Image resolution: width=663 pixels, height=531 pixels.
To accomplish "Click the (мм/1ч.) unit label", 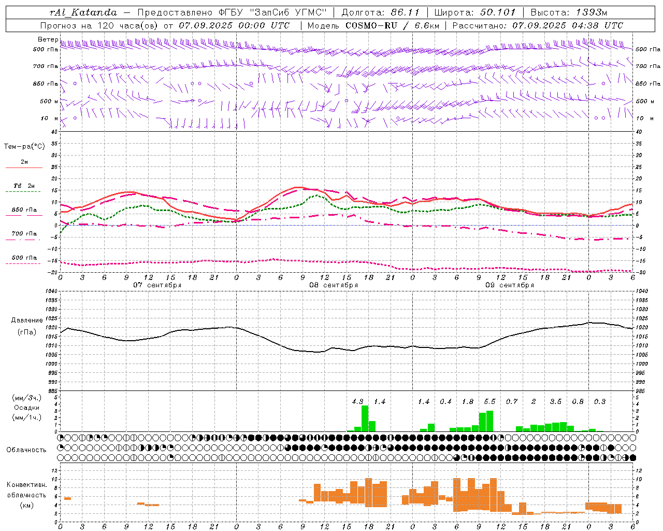I will coord(26,417).
